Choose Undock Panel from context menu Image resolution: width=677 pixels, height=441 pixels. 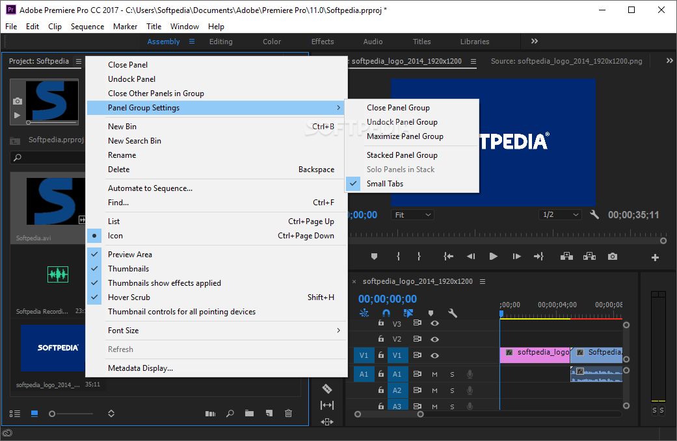217,79
